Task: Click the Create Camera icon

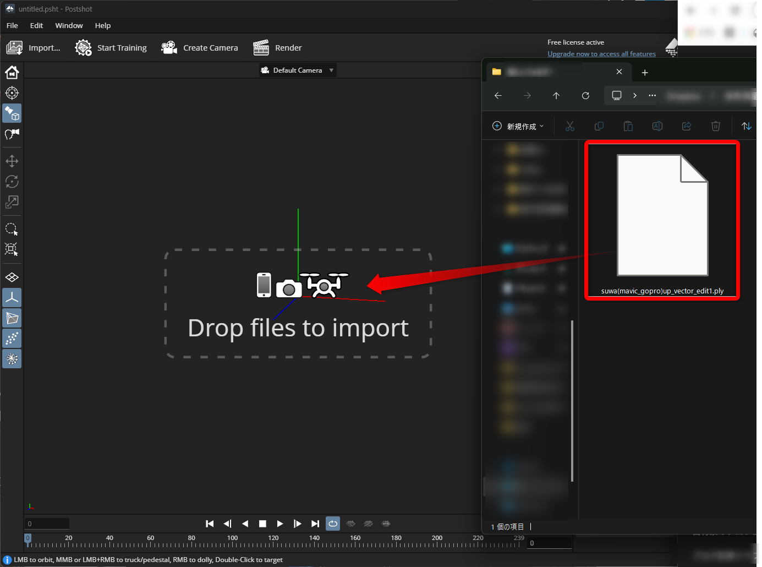Action: click(x=169, y=48)
